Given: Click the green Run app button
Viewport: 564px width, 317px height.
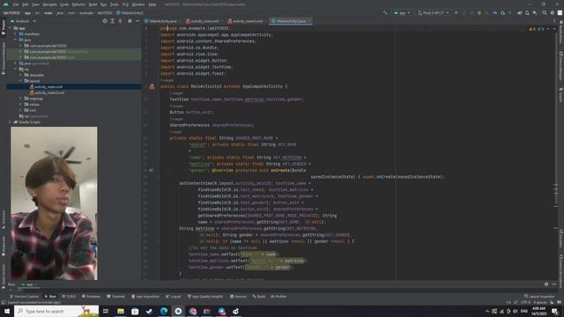Looking at the screenshot, I should (456, 13).
